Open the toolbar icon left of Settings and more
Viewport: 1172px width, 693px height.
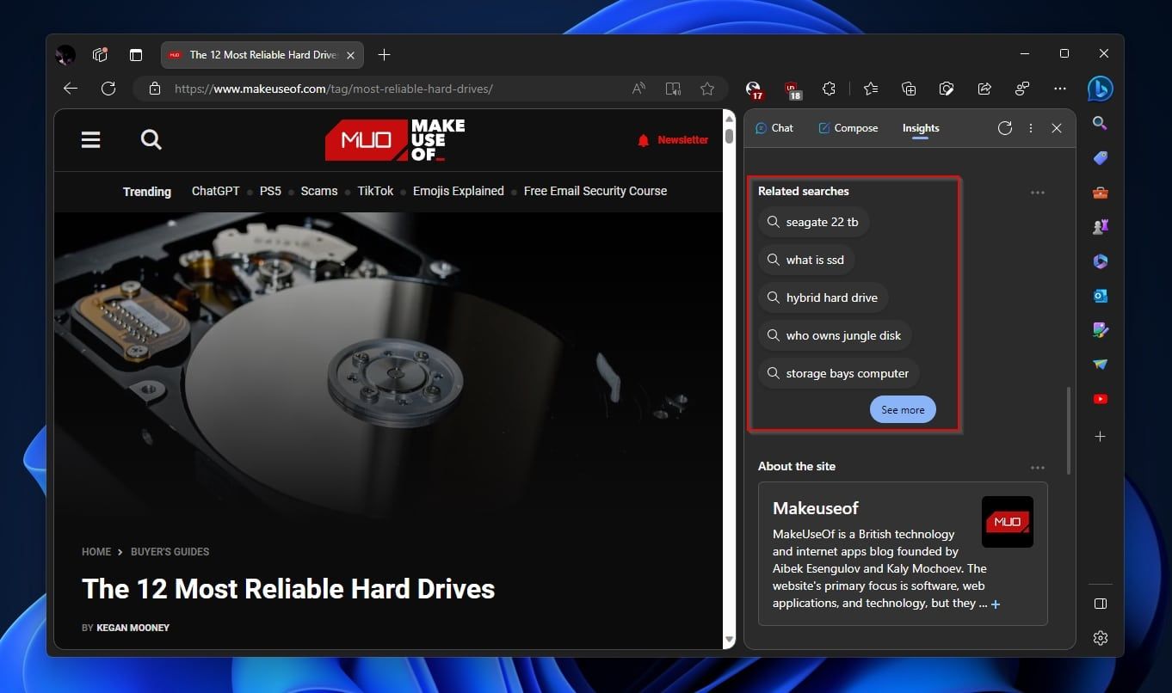(x=1022, y=89)
